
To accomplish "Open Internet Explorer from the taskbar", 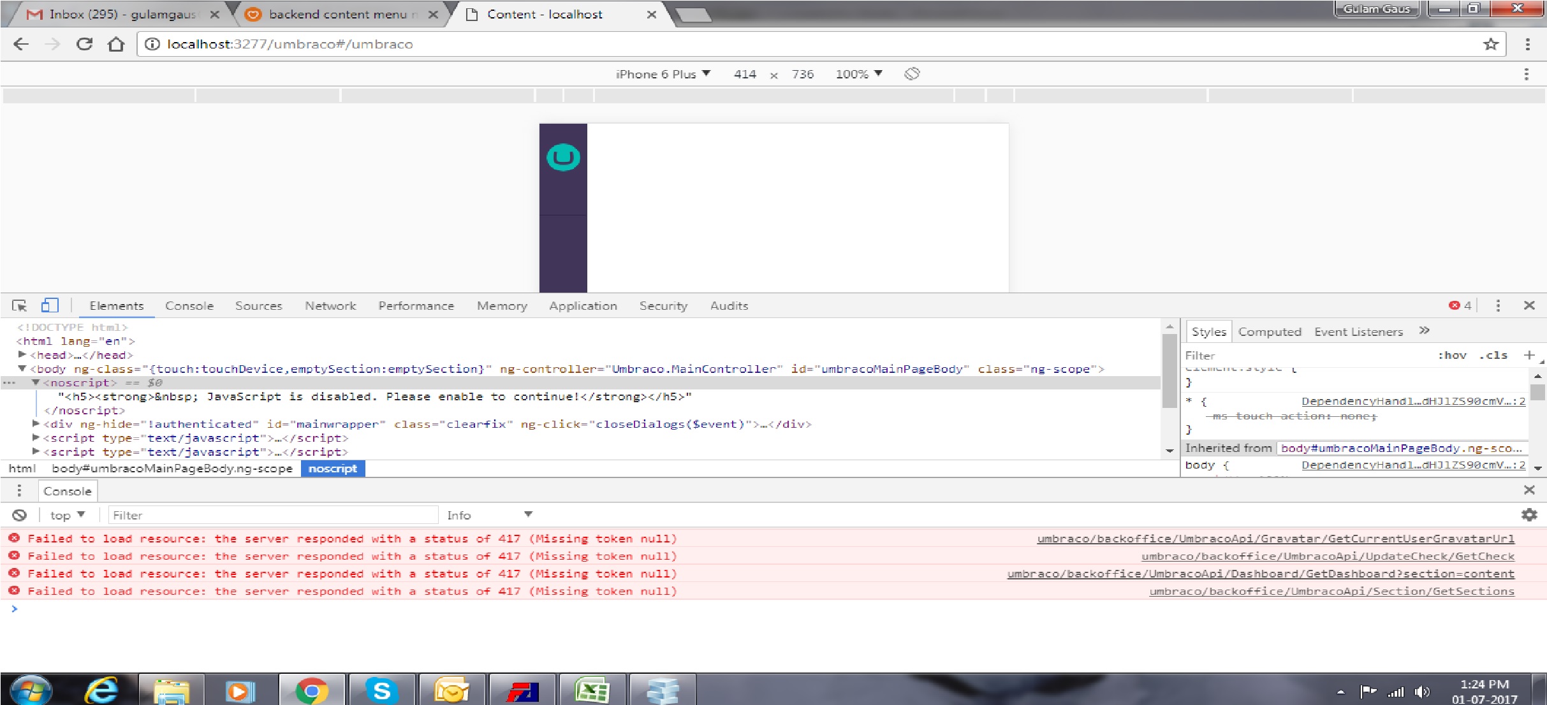I will [x=102, y=690].
